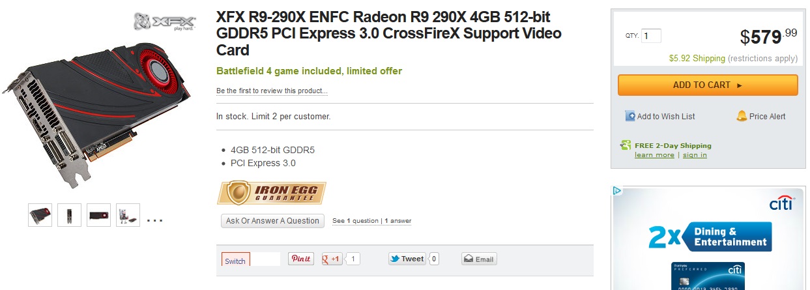Click the Iron Egg Guarantee badge

[271, 192]
